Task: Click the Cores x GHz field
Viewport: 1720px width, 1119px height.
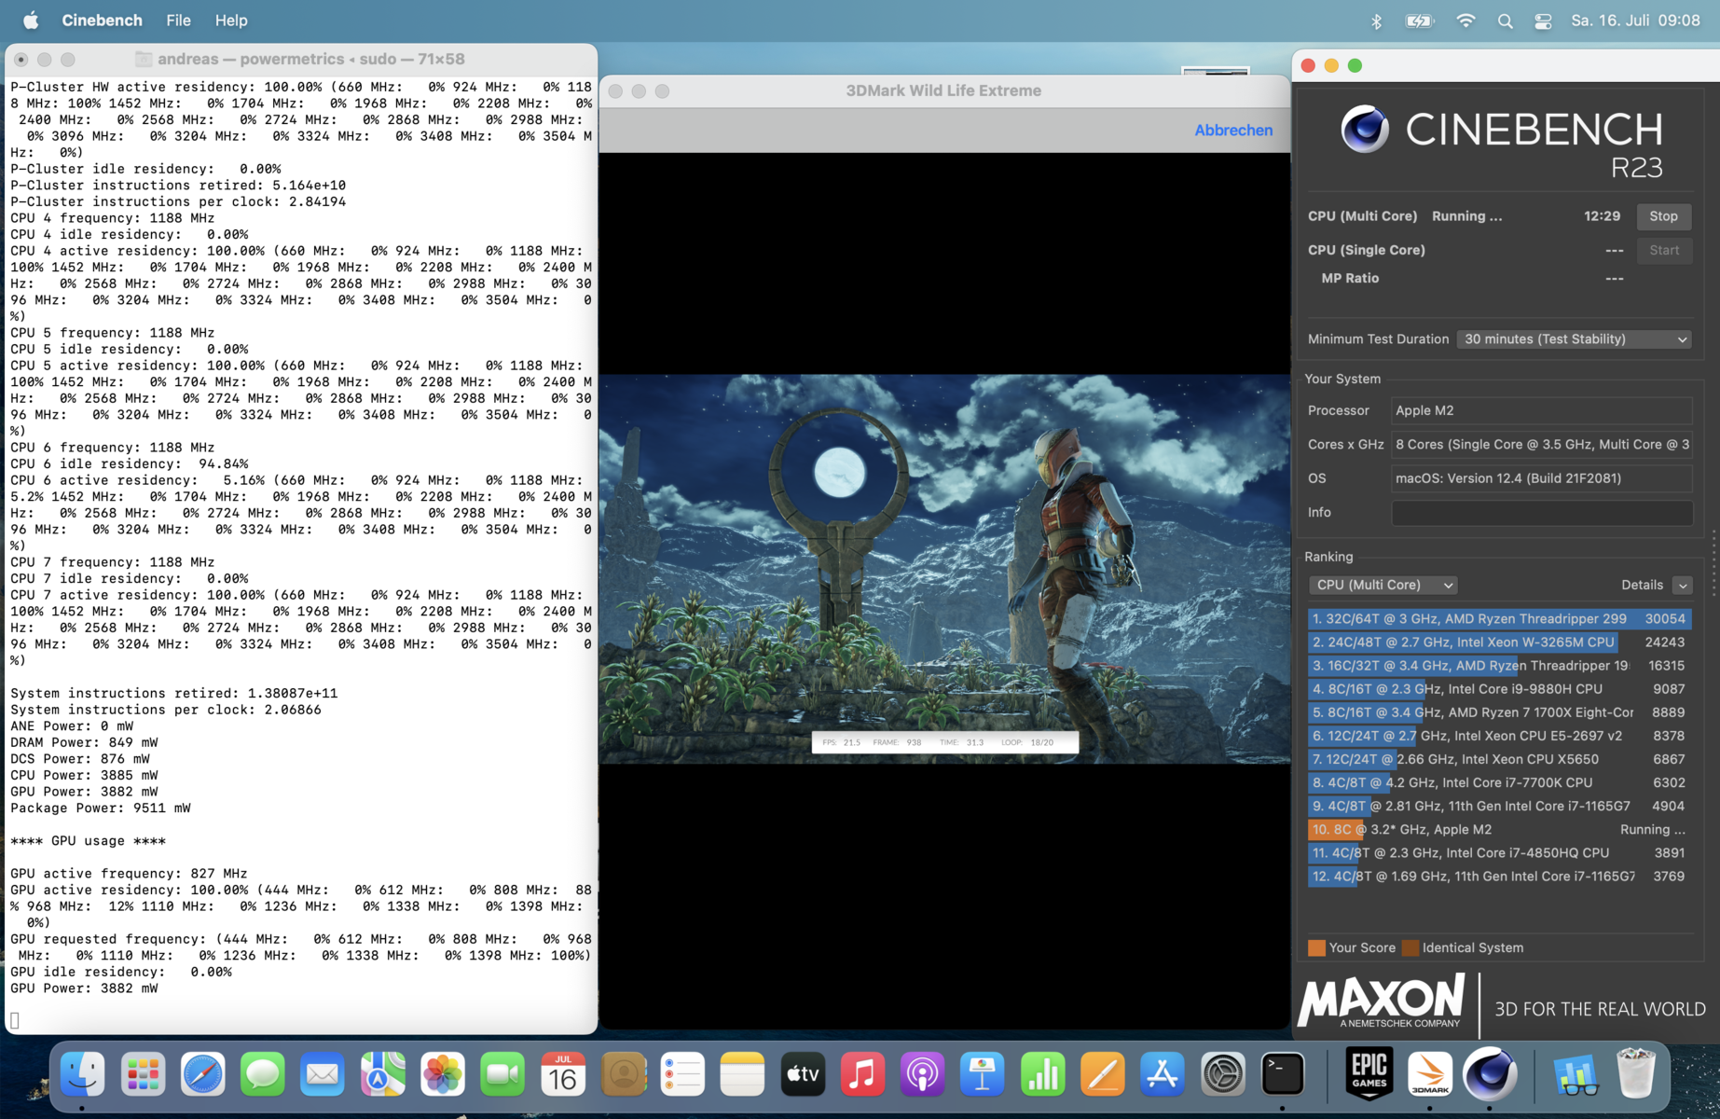Action: click(1542, 445)
